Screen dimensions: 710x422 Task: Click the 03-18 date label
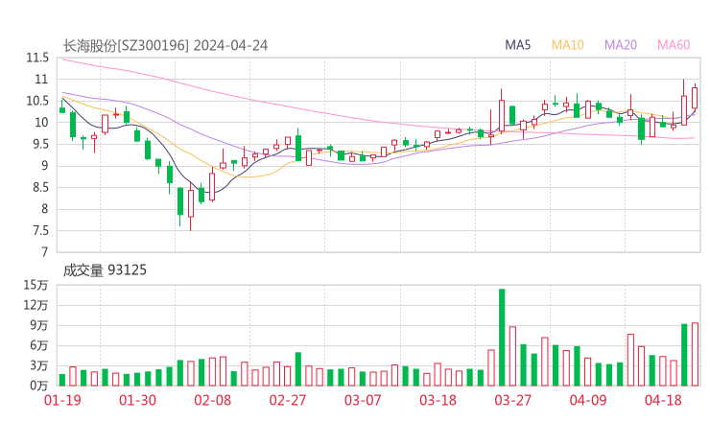pyautogui.click(x=438, y=400)
